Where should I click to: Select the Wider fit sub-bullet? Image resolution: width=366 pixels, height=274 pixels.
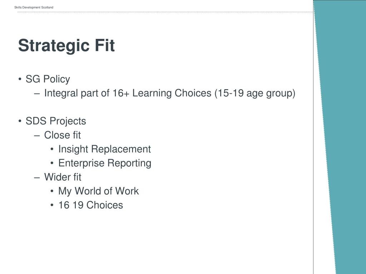click(63, 177)
